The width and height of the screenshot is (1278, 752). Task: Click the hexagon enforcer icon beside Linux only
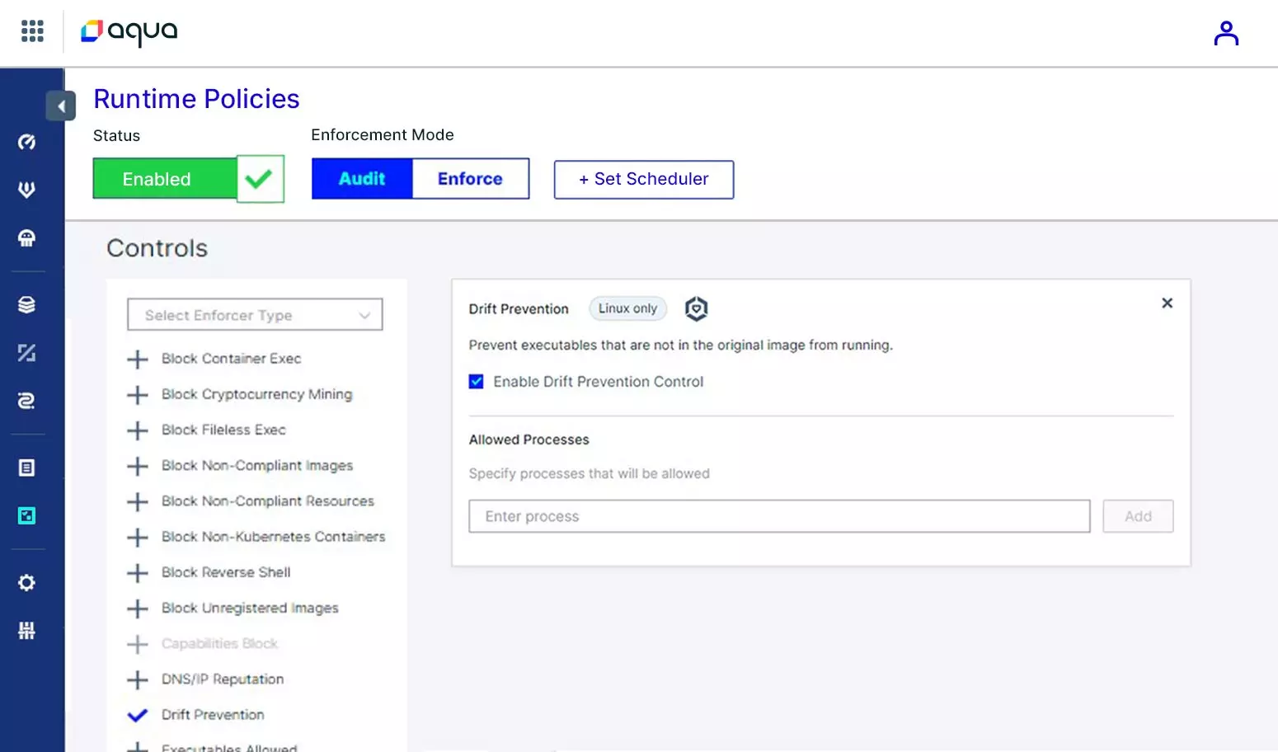click(x=697, y=308)
